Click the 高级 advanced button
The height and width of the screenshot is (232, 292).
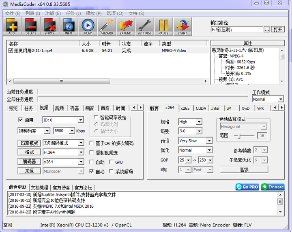[244, 169]
